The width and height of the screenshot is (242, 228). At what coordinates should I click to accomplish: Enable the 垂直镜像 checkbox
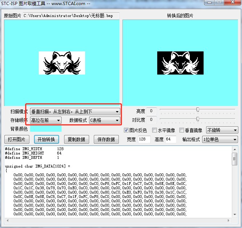[x=181, y=130]
